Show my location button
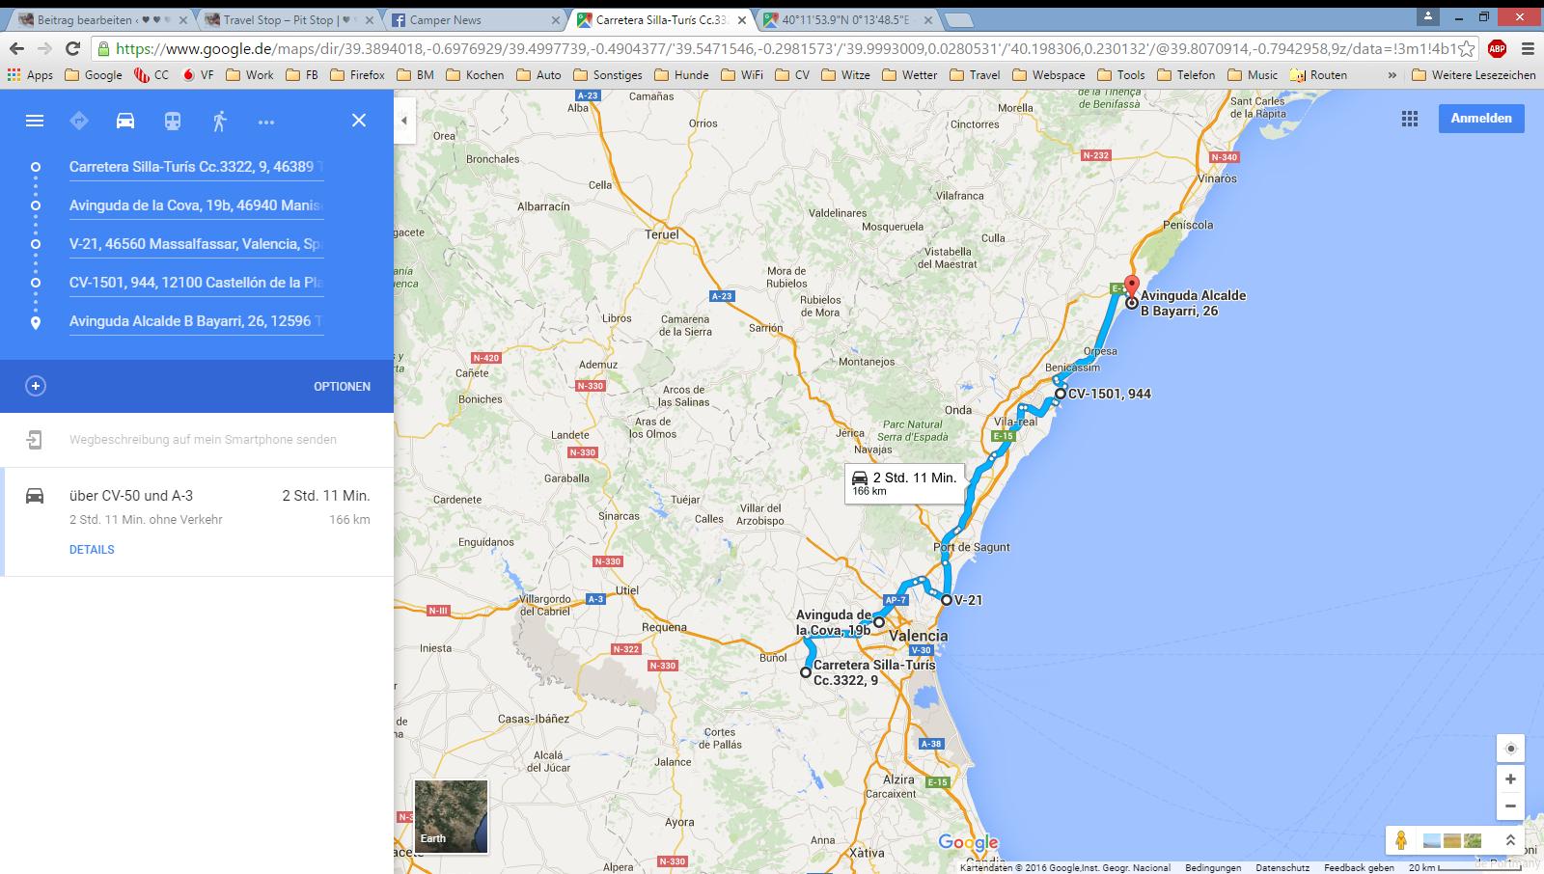This screenshot has height=874, width=1544. tap(1511, 749)
